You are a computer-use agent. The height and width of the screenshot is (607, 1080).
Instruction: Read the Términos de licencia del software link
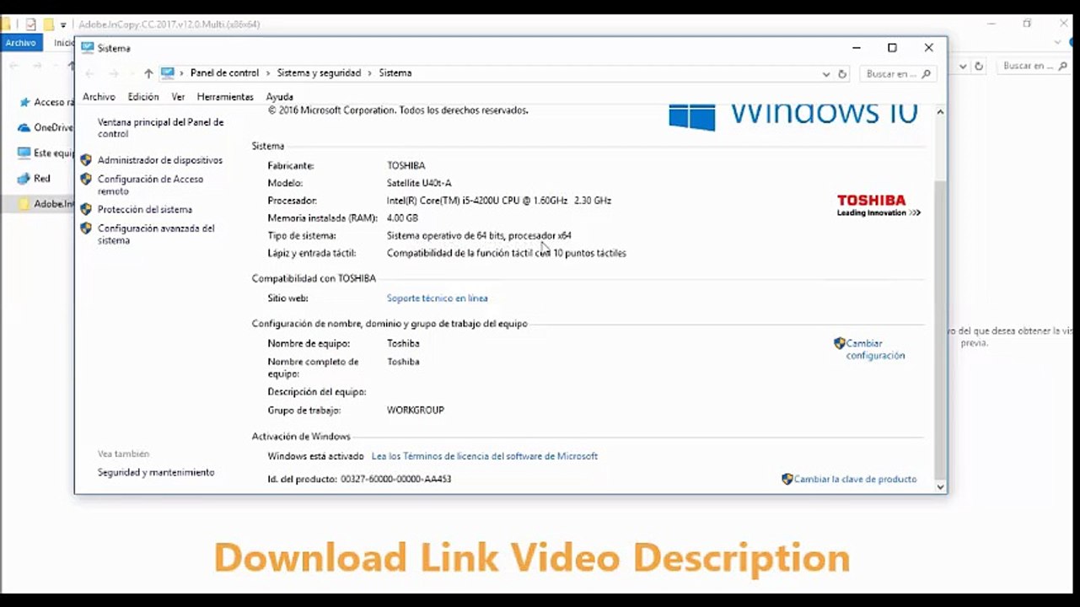click(x=485, y=456)
